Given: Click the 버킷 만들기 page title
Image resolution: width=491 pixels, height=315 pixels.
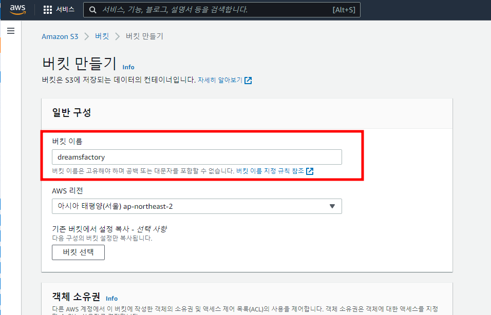Looking at the screenshot, I should 79,64.
